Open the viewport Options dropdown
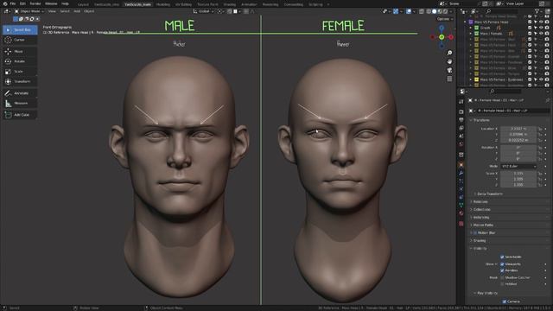The width and height of the screenshot is (553, 311). coord(445,19)
